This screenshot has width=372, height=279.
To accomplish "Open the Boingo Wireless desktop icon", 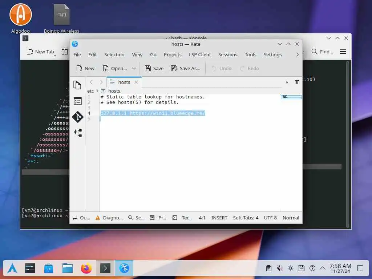I will click(x=62, y=19).
